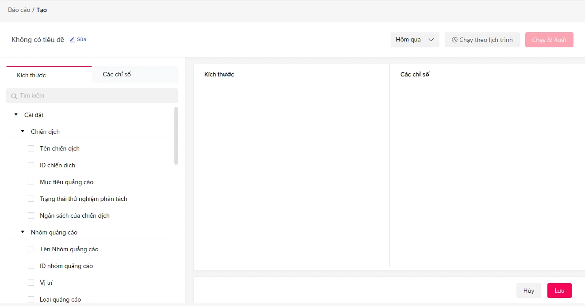Enable the Mục tiêu quảng cáo checkbox
The width and height of the screenshot is (585, 306).
pyautogui.click(x=31, y=182)
